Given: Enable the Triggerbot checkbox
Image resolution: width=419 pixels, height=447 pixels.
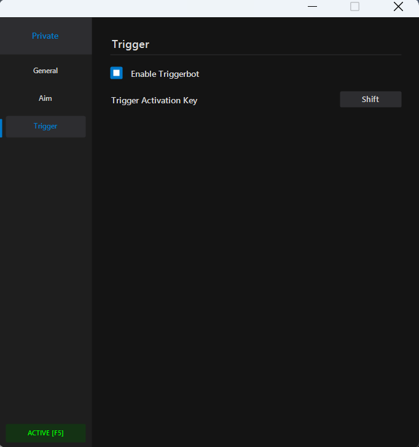Looking at the screenshot, I should coord(116,73).
